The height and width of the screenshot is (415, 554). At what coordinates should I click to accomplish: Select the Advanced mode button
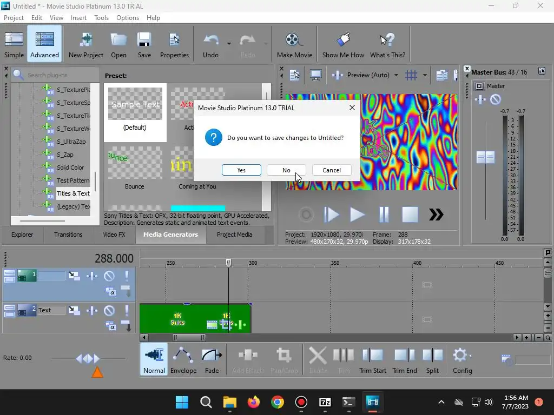pos(44,44)
